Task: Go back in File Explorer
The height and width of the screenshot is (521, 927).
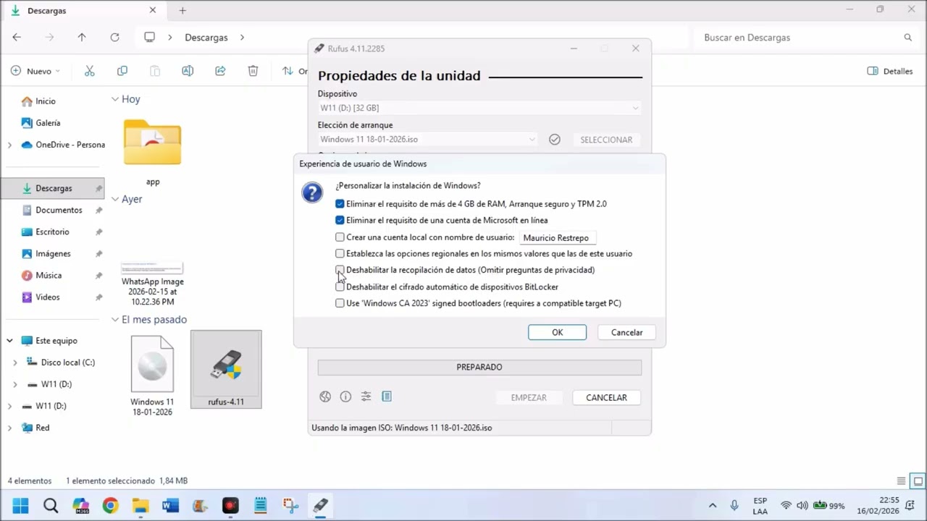Action: pyautogui.click(x=17, y=37)
